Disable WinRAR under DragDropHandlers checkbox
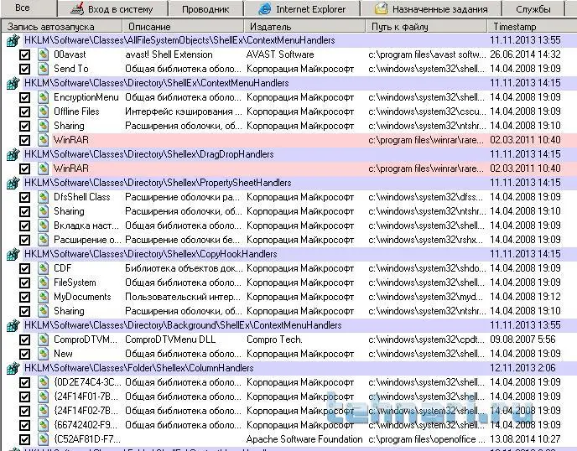The height and width of the screenshot is (451, 577). click(x=24, y=168)
